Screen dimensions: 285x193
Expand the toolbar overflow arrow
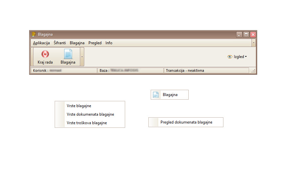click(x=82, y=57)
